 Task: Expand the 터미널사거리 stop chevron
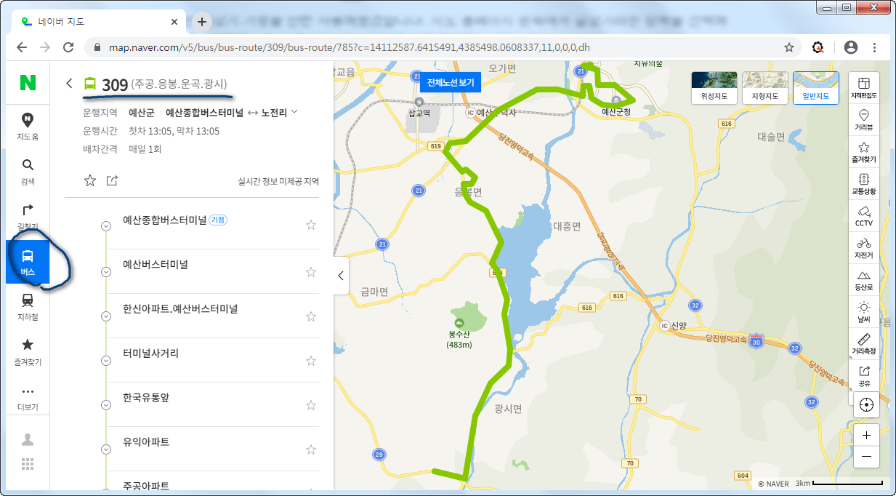point(106,361)
